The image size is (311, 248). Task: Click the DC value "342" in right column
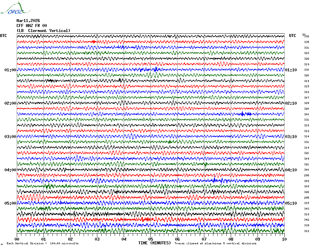click(x=307, y=220)
